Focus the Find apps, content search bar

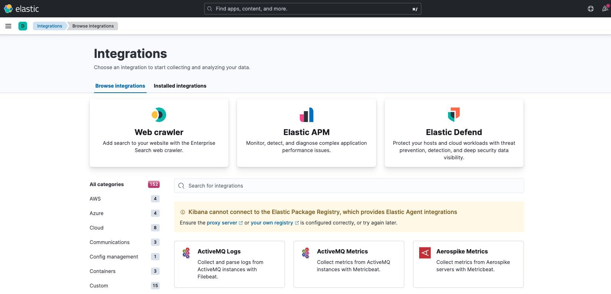(x=313, y=9)
